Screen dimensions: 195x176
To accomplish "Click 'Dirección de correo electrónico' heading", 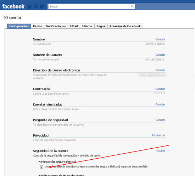I will [x=56, y=70].
